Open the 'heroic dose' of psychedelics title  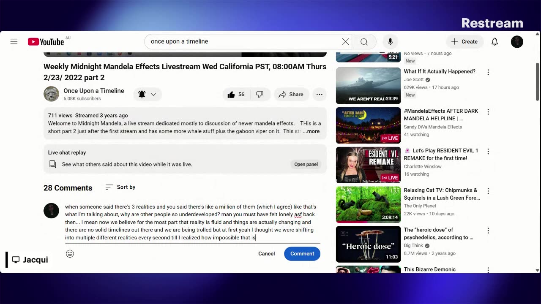tap(438, 233)
